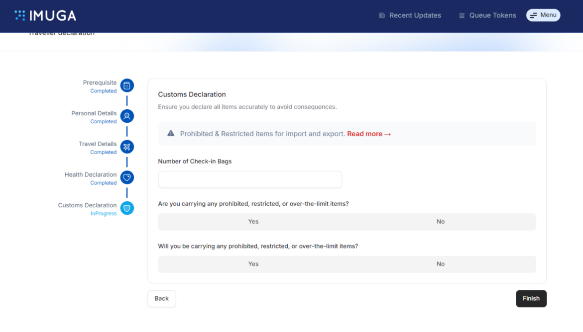Choose No for will be carrying items
Viewport: 583px width, 332px height.
click(440, 264)
